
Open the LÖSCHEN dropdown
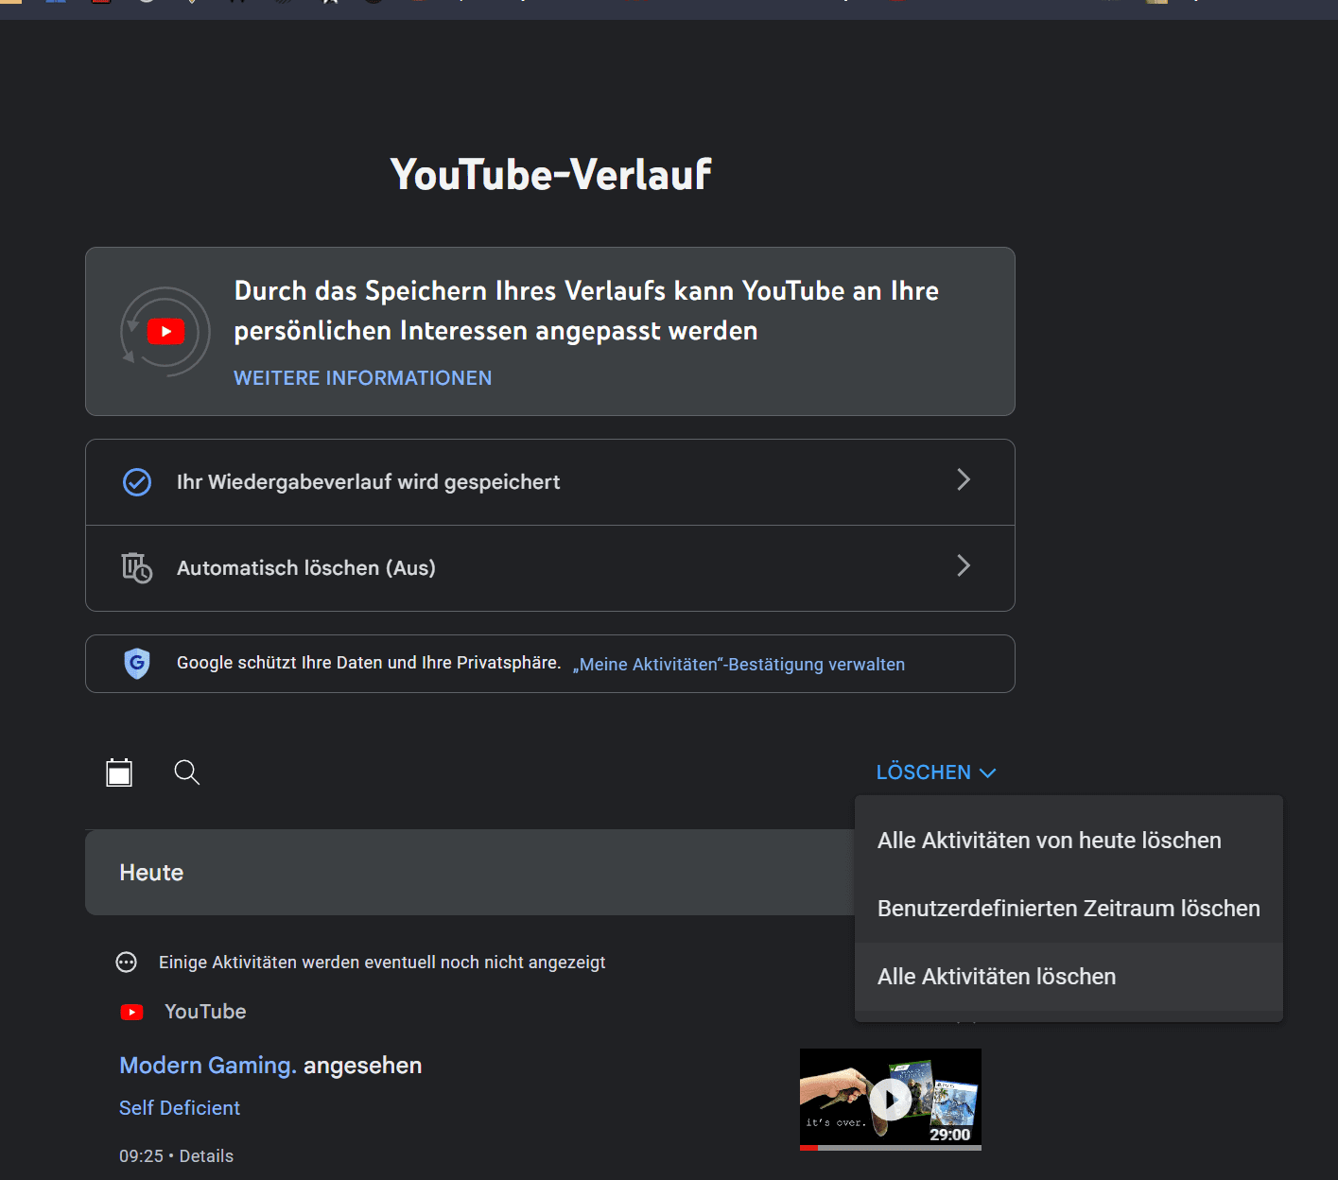click(x=936, y=772)
